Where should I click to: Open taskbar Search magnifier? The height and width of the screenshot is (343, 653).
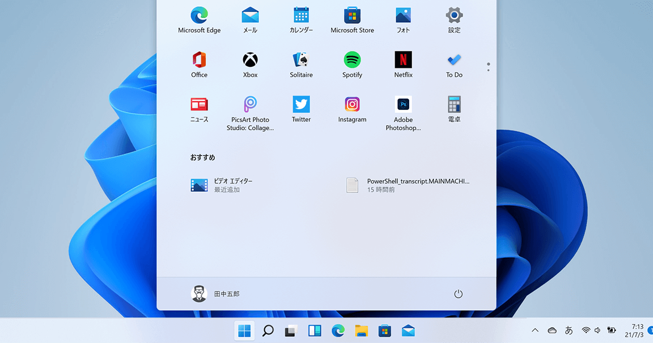[268, 331]
